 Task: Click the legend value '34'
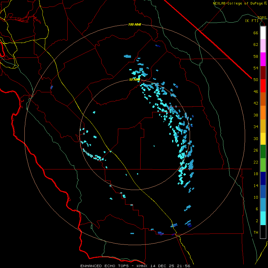point(256,127)
